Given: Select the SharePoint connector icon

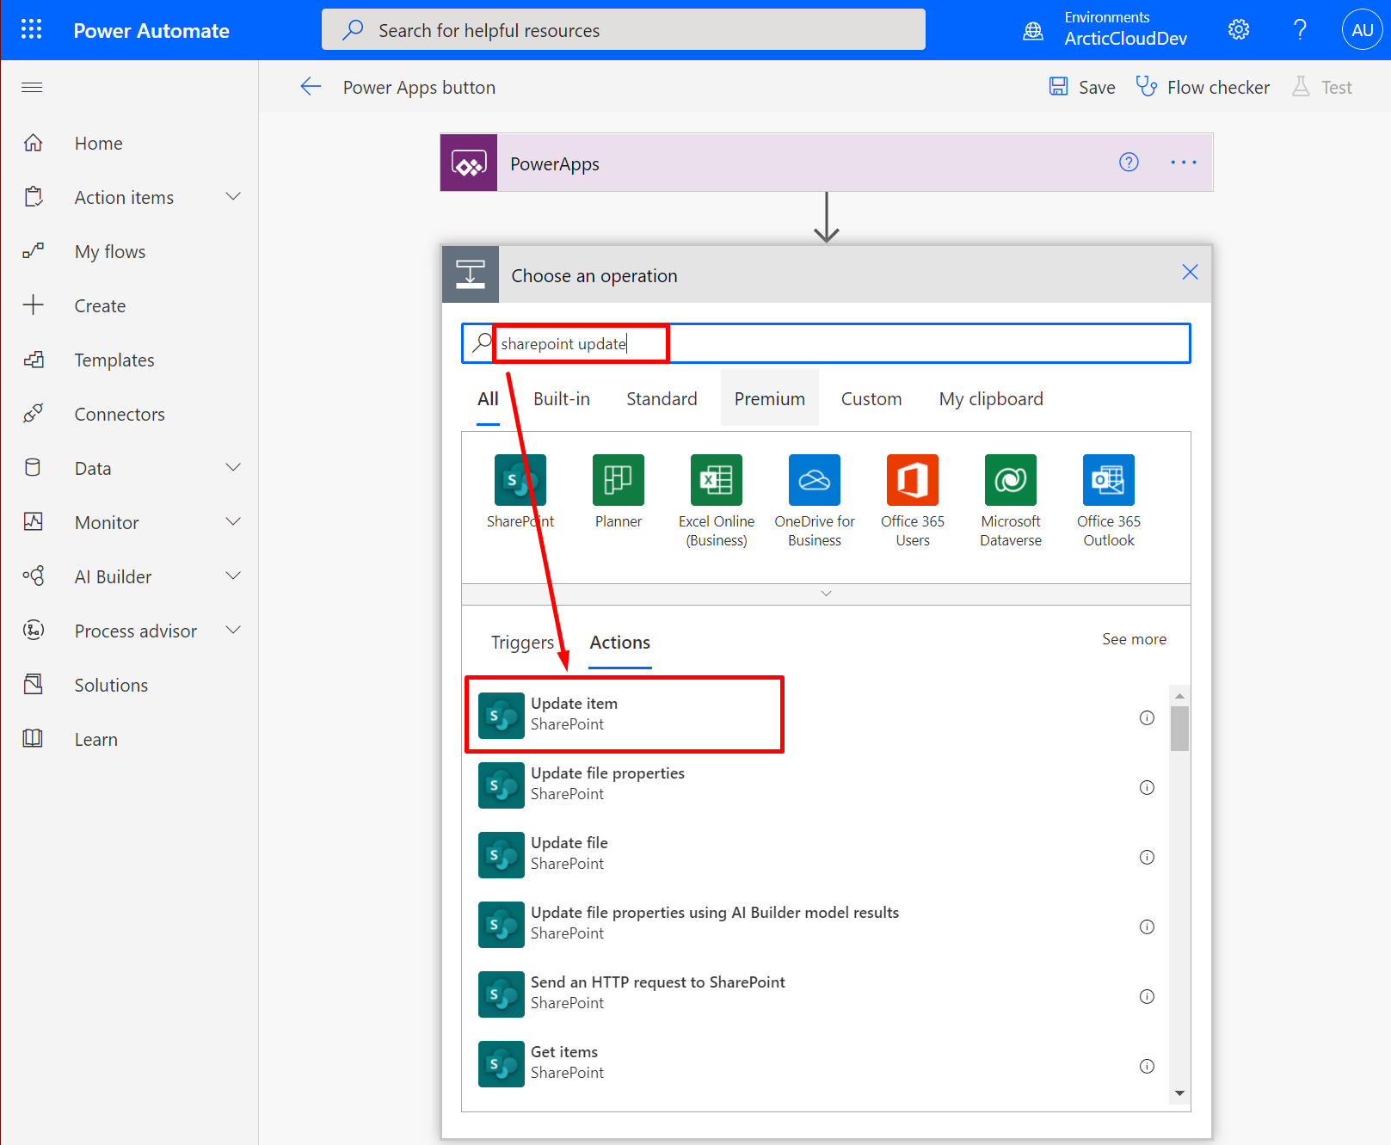Looking at the screenshot, I should pos(520,480).
